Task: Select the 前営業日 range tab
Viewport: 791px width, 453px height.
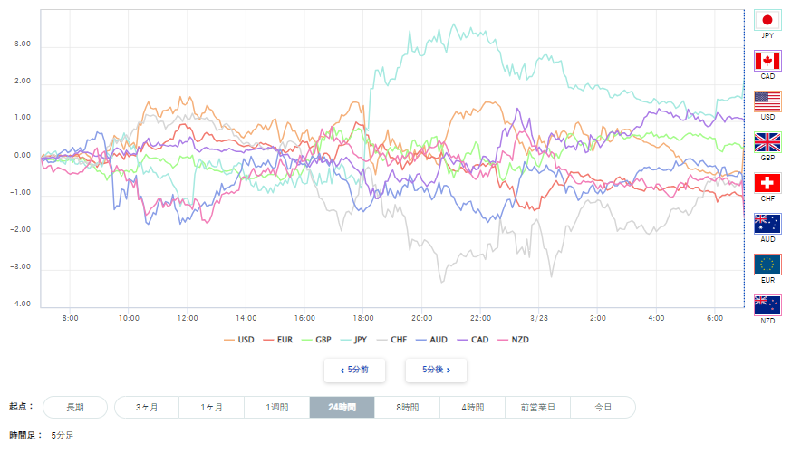Action: (x=538, y=407)
